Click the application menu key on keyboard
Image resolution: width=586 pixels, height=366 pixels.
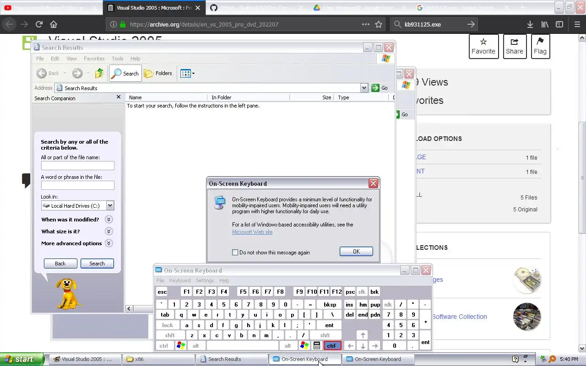317,346
